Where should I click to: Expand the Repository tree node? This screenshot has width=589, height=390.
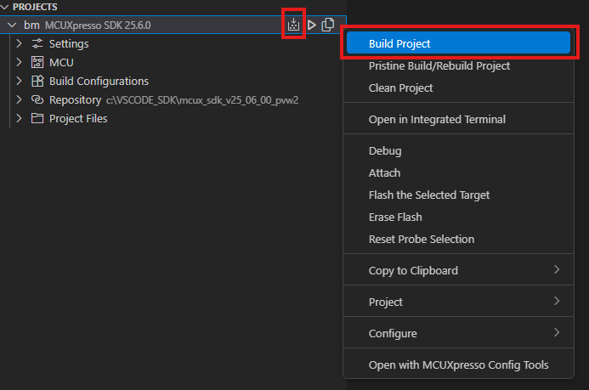[20, 100]
